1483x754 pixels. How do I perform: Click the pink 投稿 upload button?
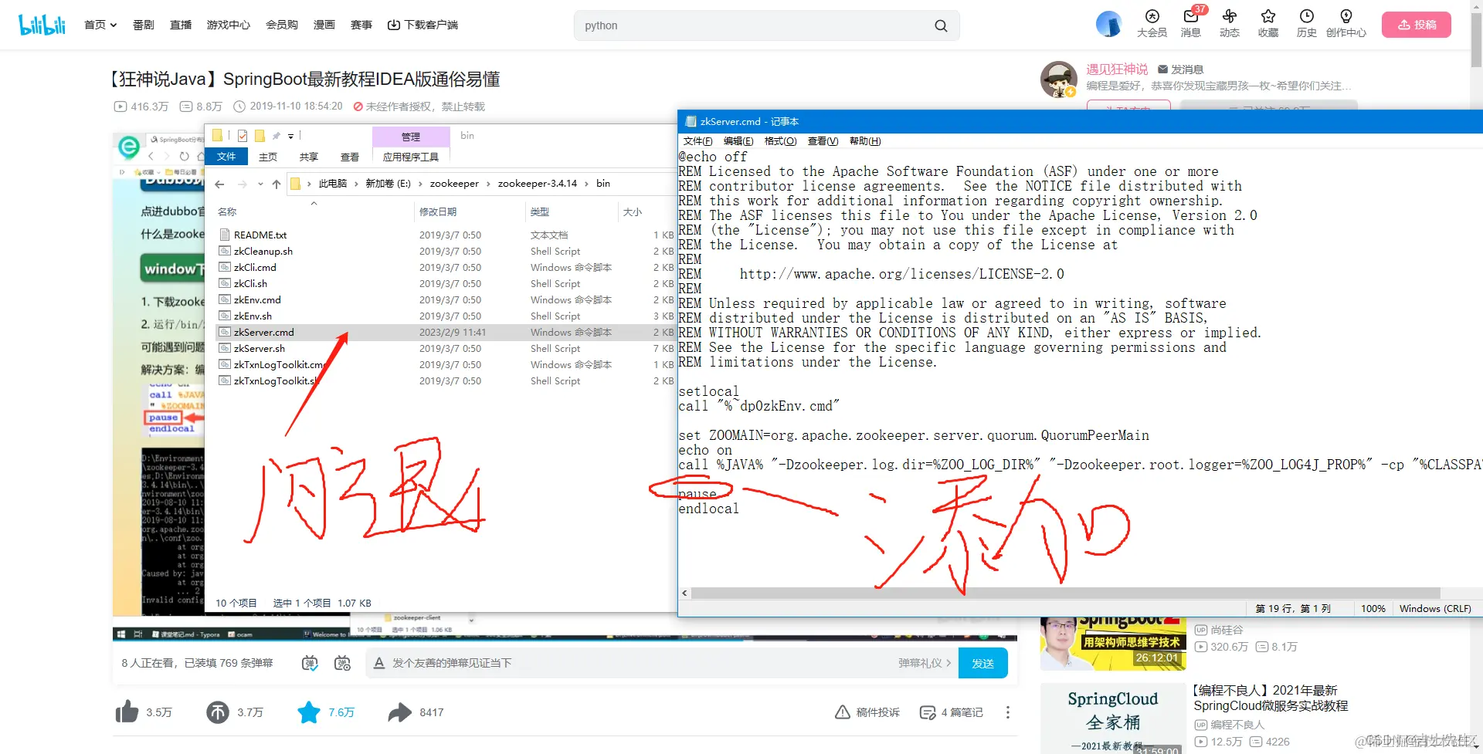point(1417,25)
